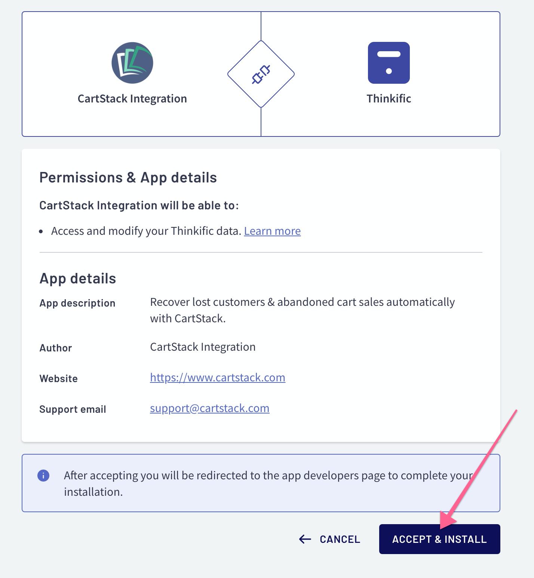The width and height of the screenshot is (534, 578).
Task: Click the plug connector diamond icon
Action: [x=261, y=74]
